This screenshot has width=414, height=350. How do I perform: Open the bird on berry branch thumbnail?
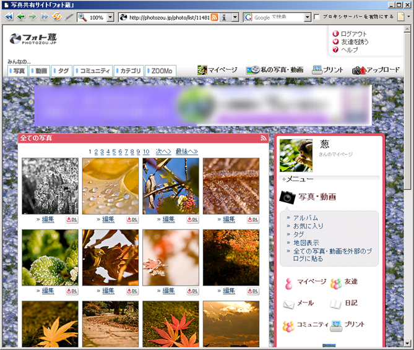pos(171,186)
